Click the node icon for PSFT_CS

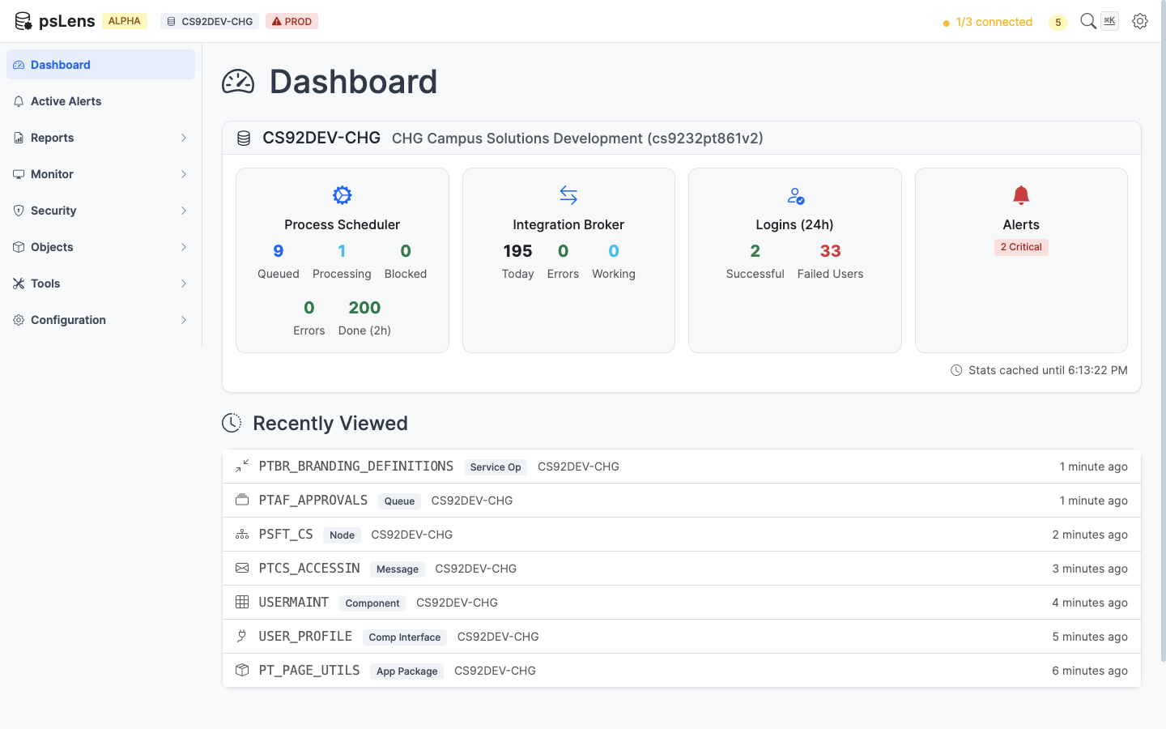point(242,535)
